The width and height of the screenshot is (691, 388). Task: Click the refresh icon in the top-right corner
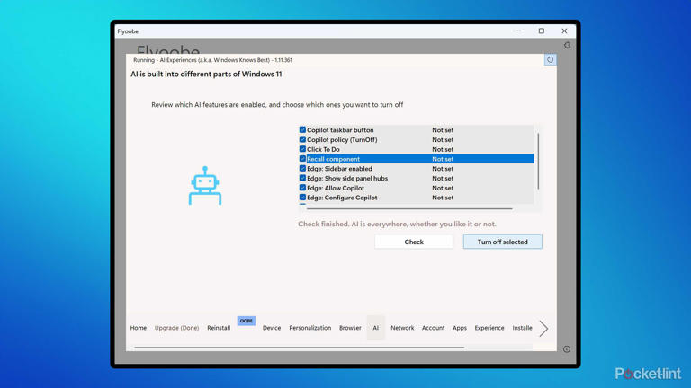pyautogui.click(x=550, y=60)
